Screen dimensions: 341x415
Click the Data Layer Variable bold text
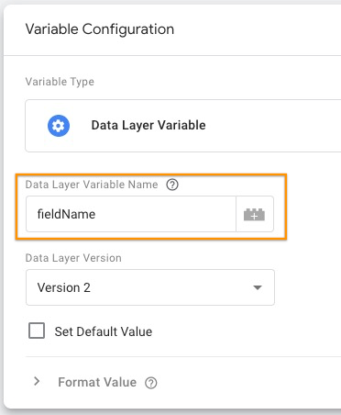148,126
